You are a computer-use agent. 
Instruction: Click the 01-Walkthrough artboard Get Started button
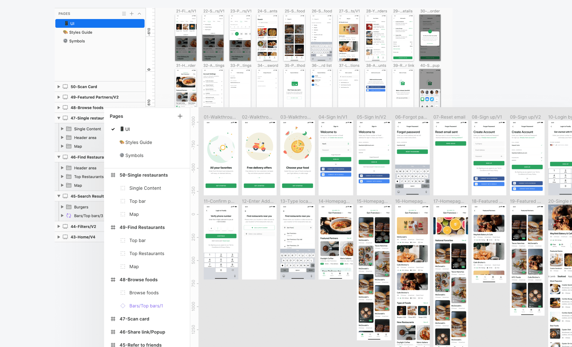pyautogui.click(x=221, y=186)
